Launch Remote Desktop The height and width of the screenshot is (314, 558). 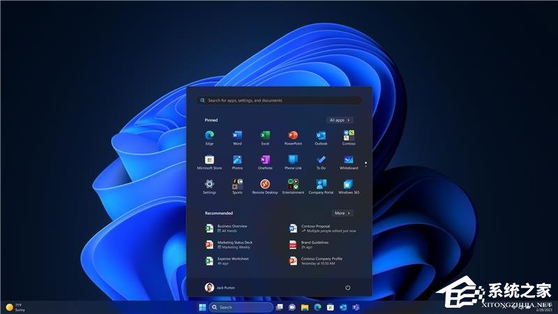(265, 187)
